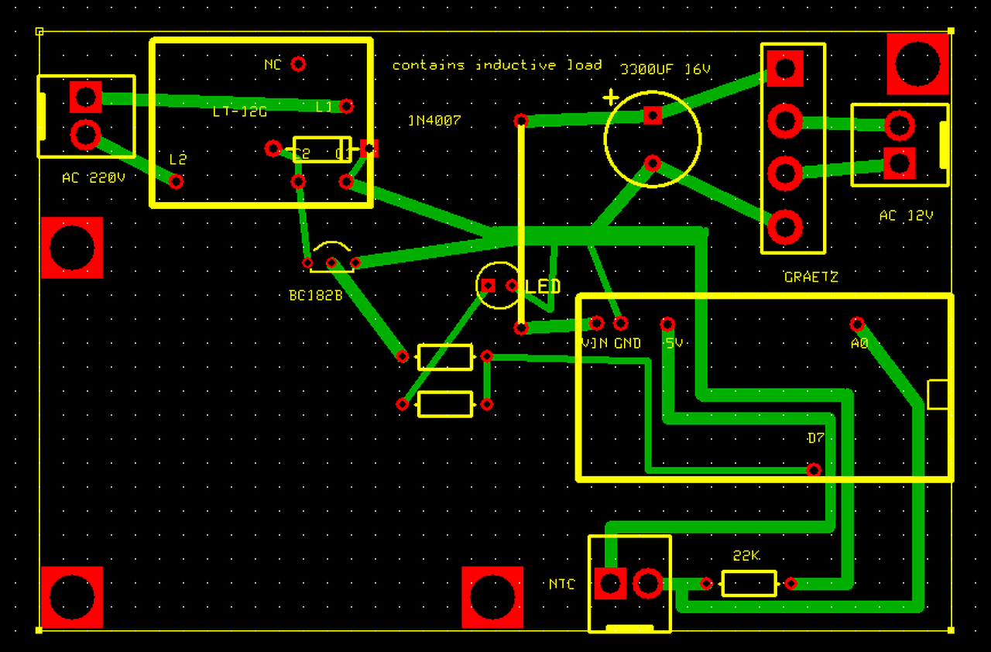This screenshot has height=652, width=991.
Task: Click the L2 label text
Action: (x=178, y=160)
